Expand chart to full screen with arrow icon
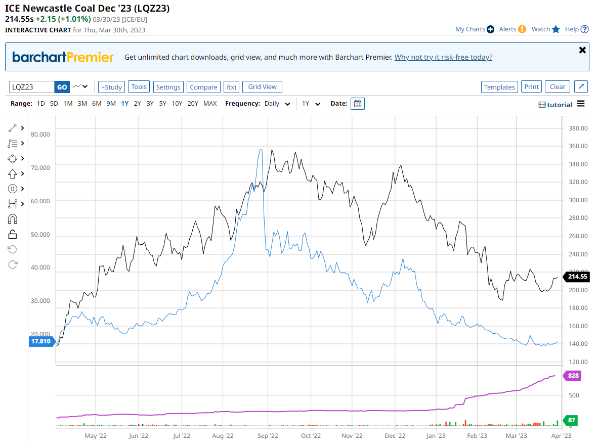The image size is (598, 448). pos(581,87)
